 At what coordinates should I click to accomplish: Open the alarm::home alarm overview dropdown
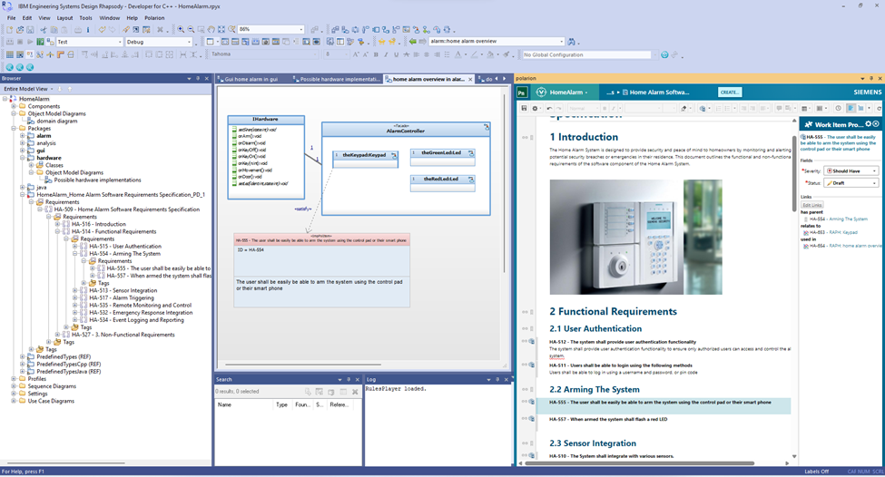562,42
